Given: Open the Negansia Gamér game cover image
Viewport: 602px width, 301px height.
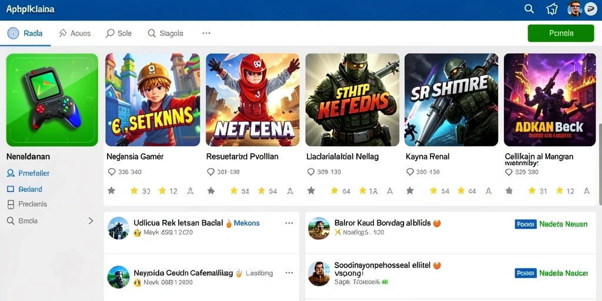Looking at the screenshot, I should 153,100.
